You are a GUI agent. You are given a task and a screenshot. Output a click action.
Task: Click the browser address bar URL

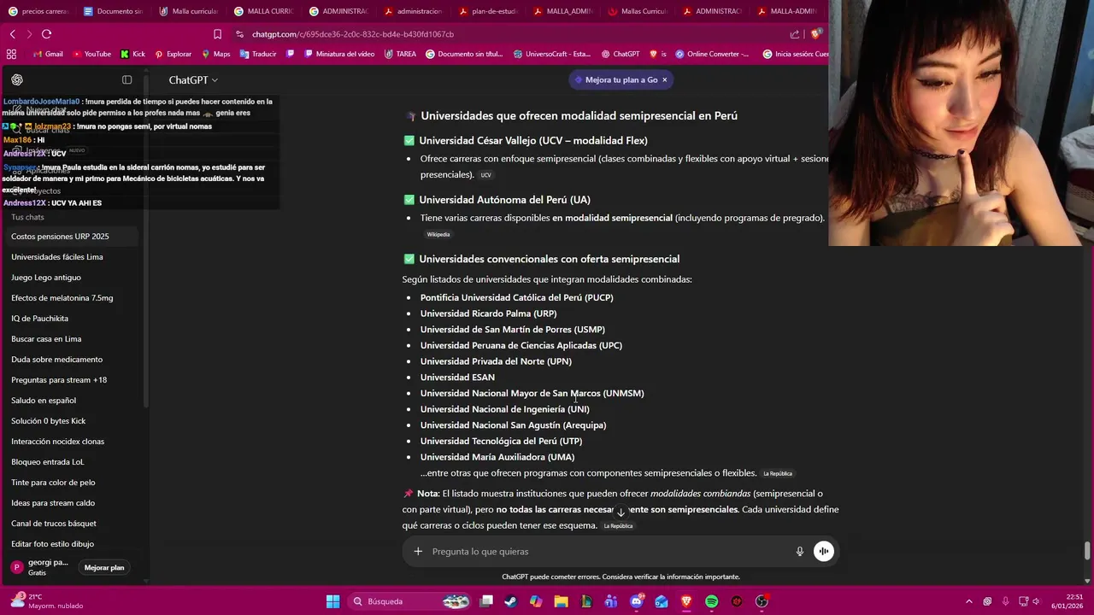[353, 34]
